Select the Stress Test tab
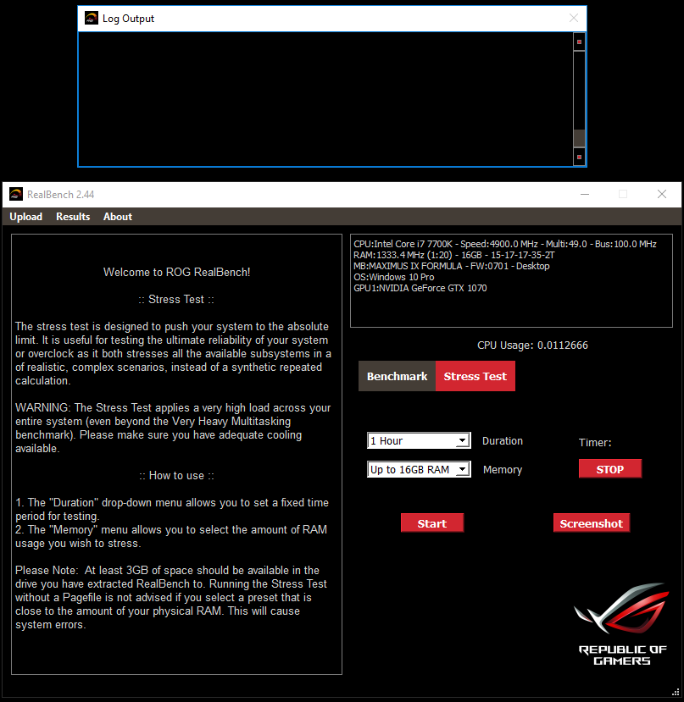Screen dimensions: 684x702 pyautogui.click(x=475, y=376)
